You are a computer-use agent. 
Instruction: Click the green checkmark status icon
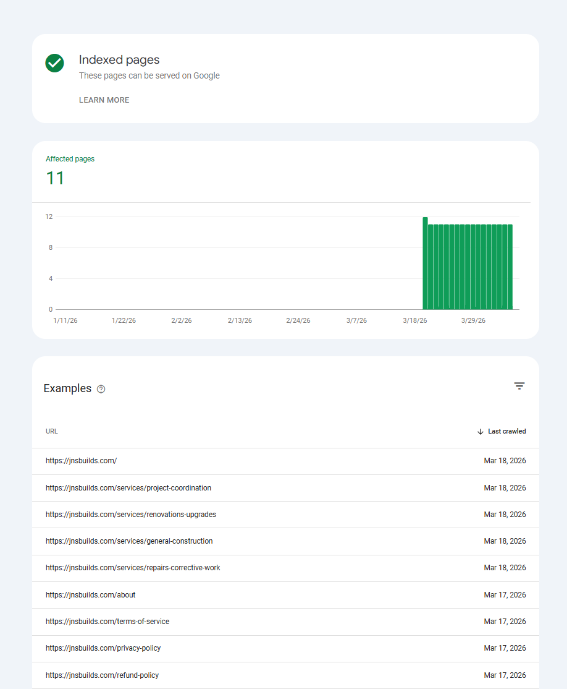point(54,63)
